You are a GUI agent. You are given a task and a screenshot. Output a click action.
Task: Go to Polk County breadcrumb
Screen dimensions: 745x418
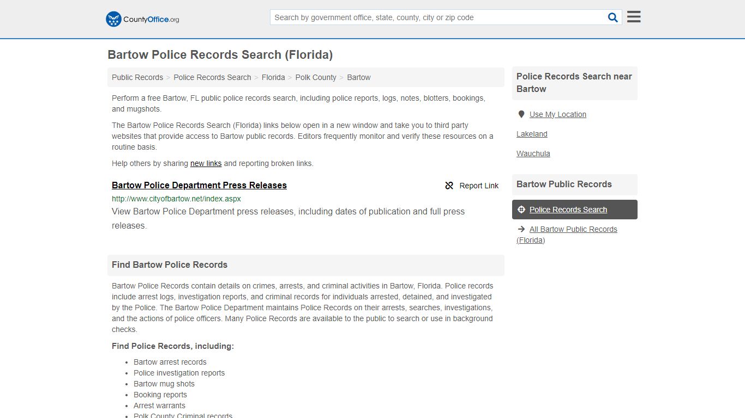[316, 77]
